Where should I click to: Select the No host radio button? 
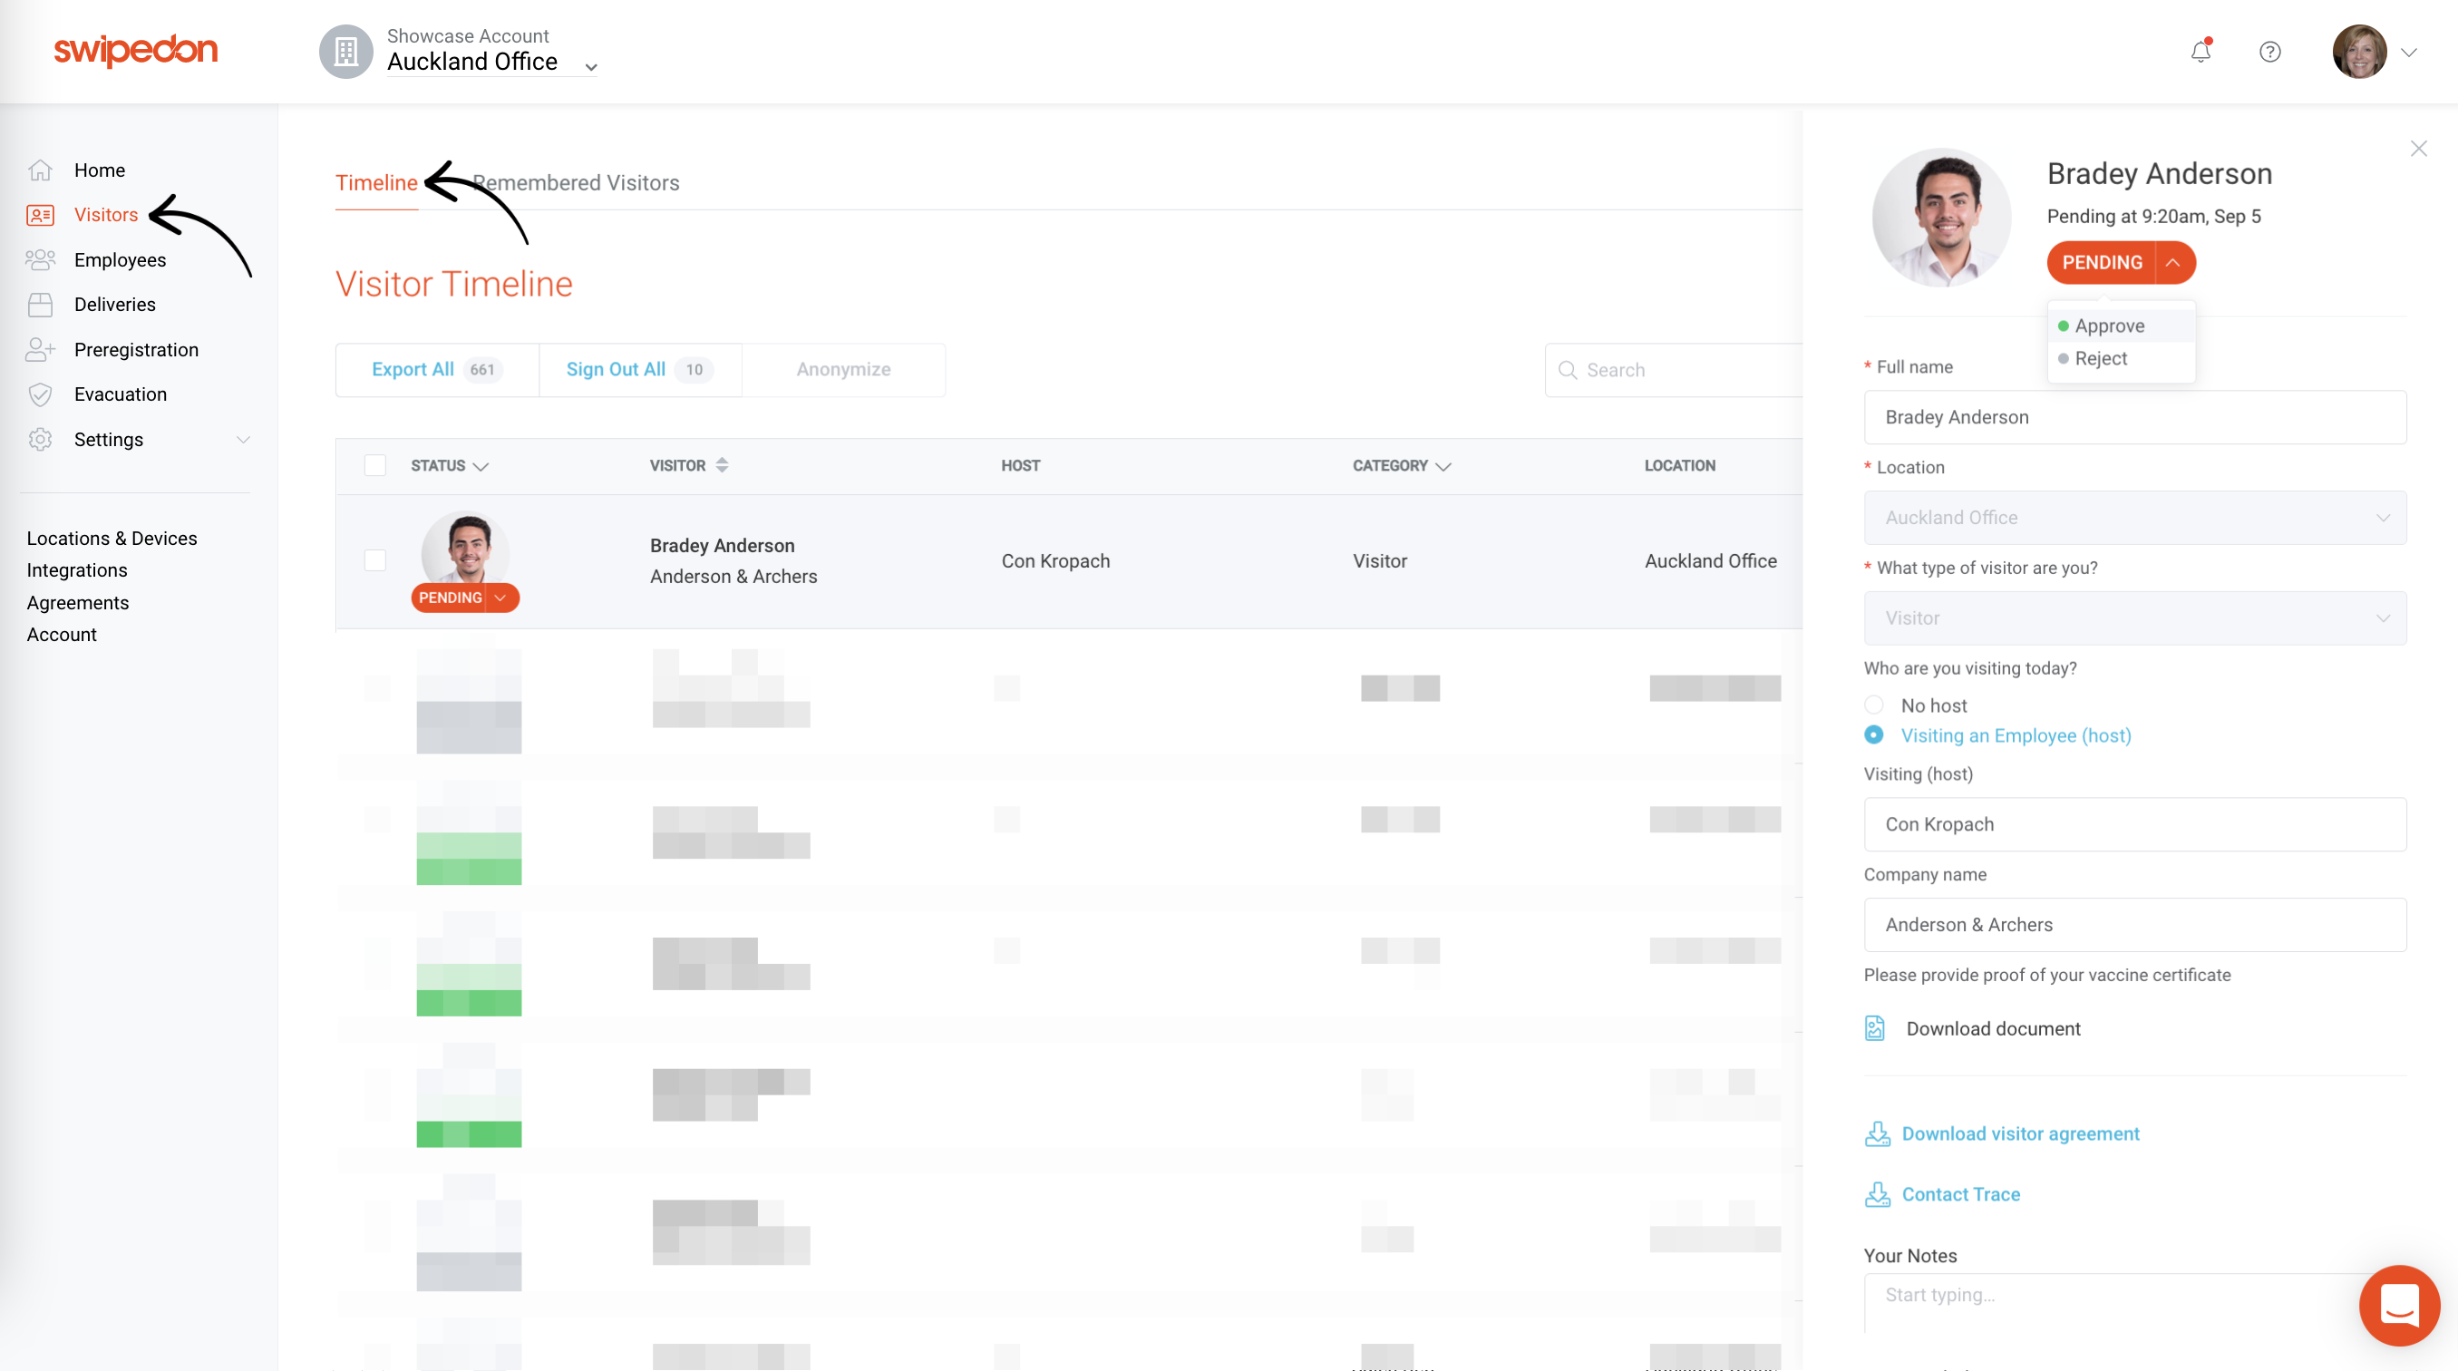[1873, 705]
